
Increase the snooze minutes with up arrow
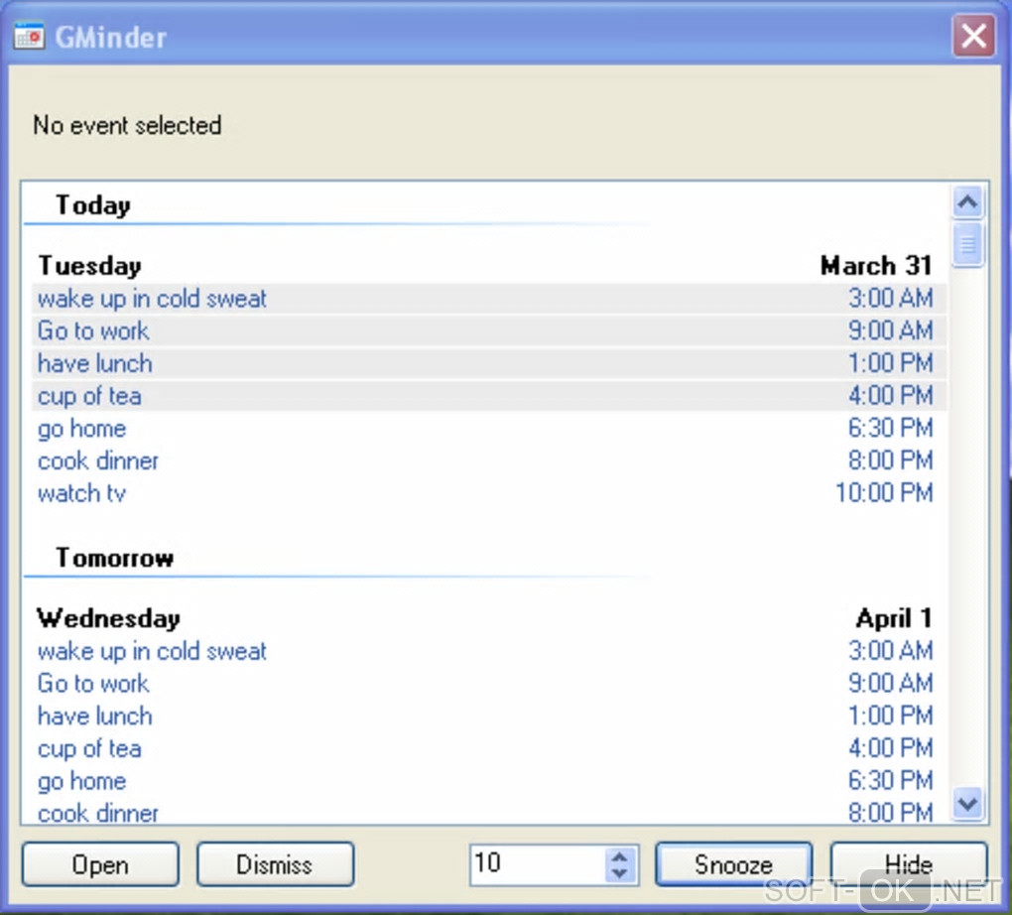[619, 856]
